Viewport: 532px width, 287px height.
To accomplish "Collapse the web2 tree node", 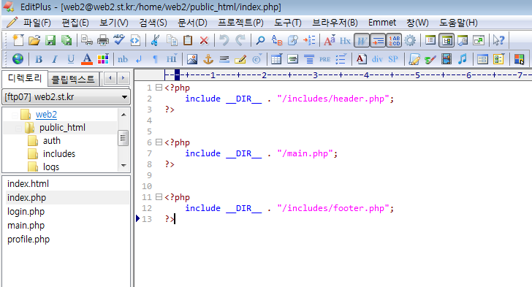I will (15, 115).
